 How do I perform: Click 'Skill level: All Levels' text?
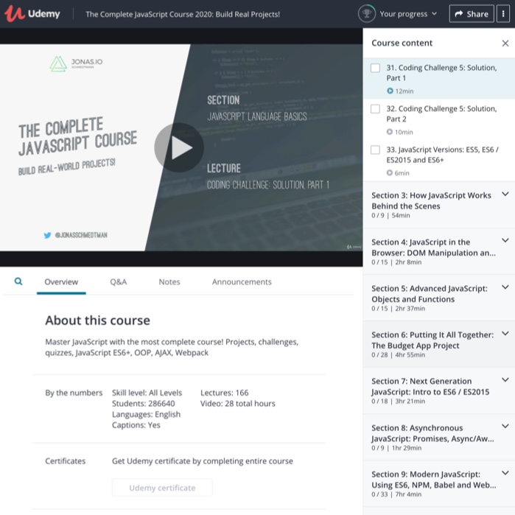pos(147,393)
